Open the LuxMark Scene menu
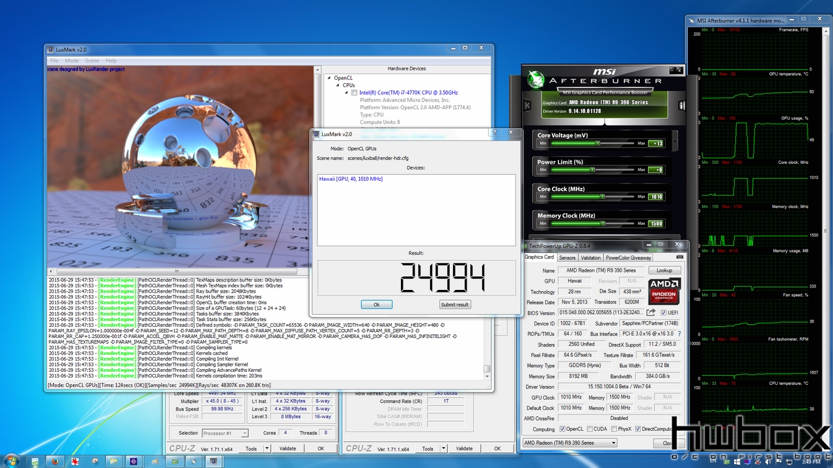833x468 pixels. [x=92, y=60]
